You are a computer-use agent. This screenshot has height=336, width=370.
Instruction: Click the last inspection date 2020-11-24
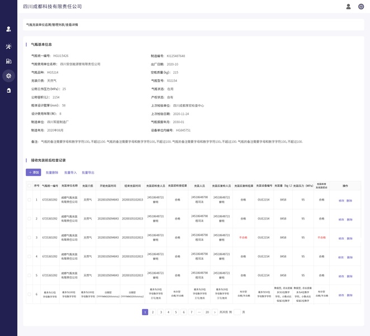(x=181, y=114)
